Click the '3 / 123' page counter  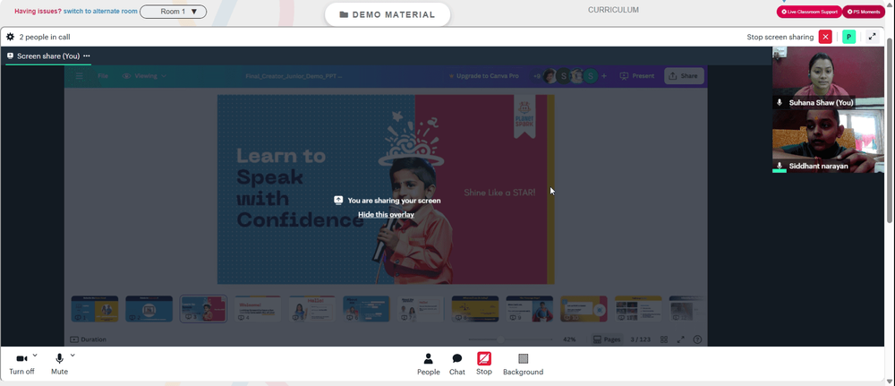[x=641, y=339]
